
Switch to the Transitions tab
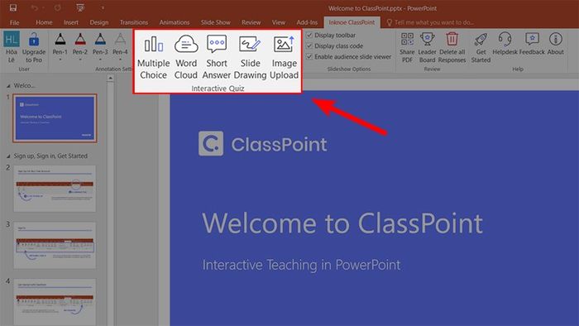[x=134, y=22]
